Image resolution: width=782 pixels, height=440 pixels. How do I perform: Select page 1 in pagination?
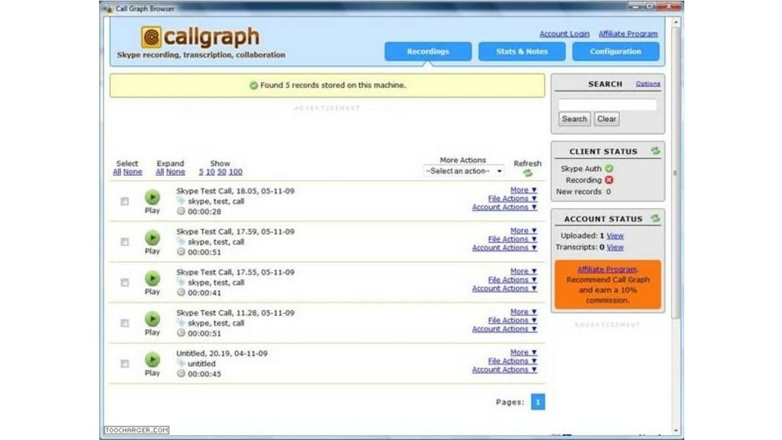pos(538,402)
